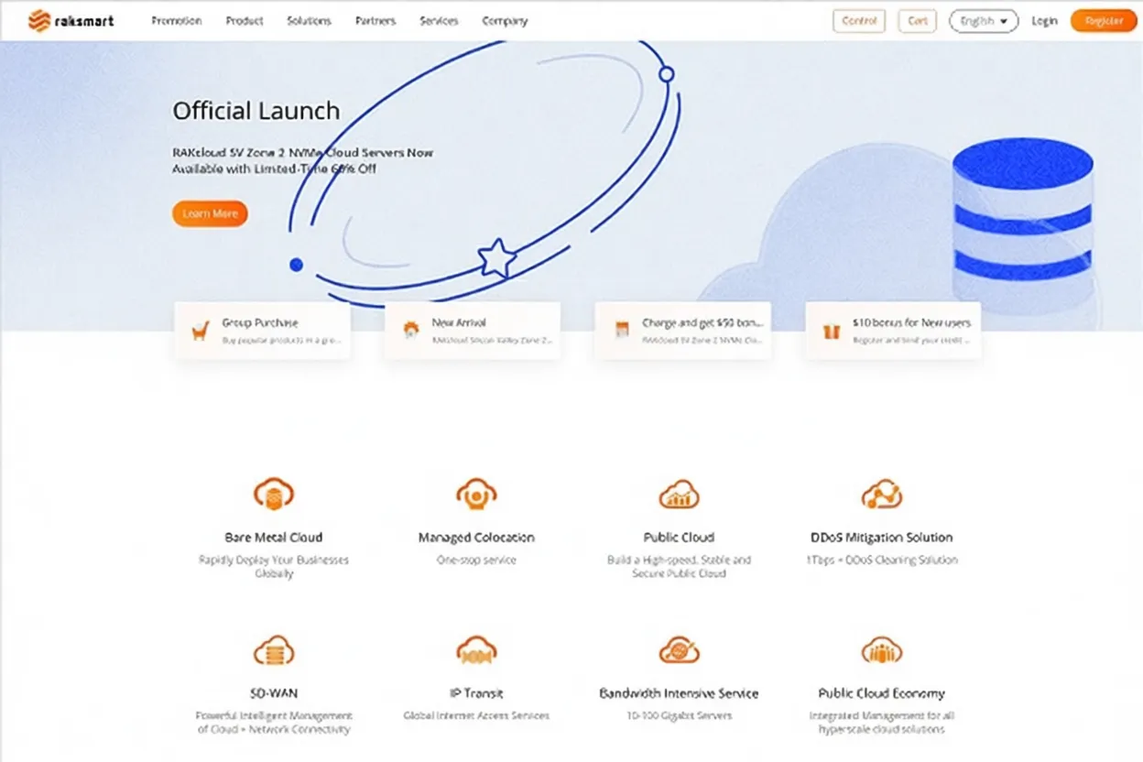Open the Bandwidth Intensive Service icon
Screen dimensions: 1143x762
(x=679, y=651)
